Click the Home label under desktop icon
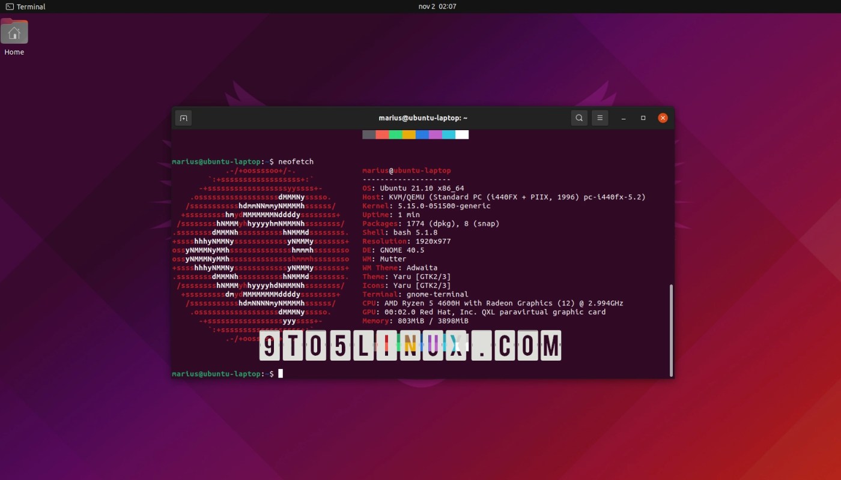841x480 pixels. point(14,52)
